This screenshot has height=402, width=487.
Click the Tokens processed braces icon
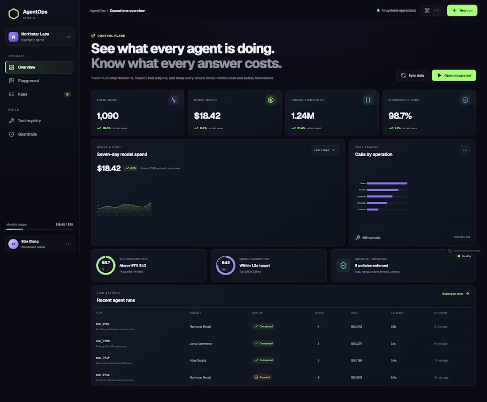368,100
